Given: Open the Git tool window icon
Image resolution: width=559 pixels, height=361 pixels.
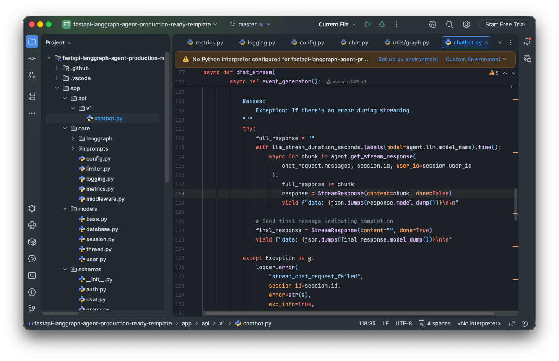Looking at the screenshot, I should [x=32, y=309].
